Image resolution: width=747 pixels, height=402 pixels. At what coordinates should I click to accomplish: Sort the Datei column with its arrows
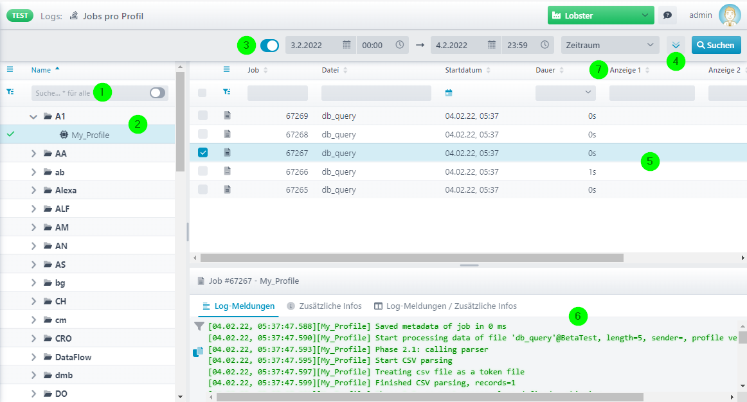[x=345, y=71]
